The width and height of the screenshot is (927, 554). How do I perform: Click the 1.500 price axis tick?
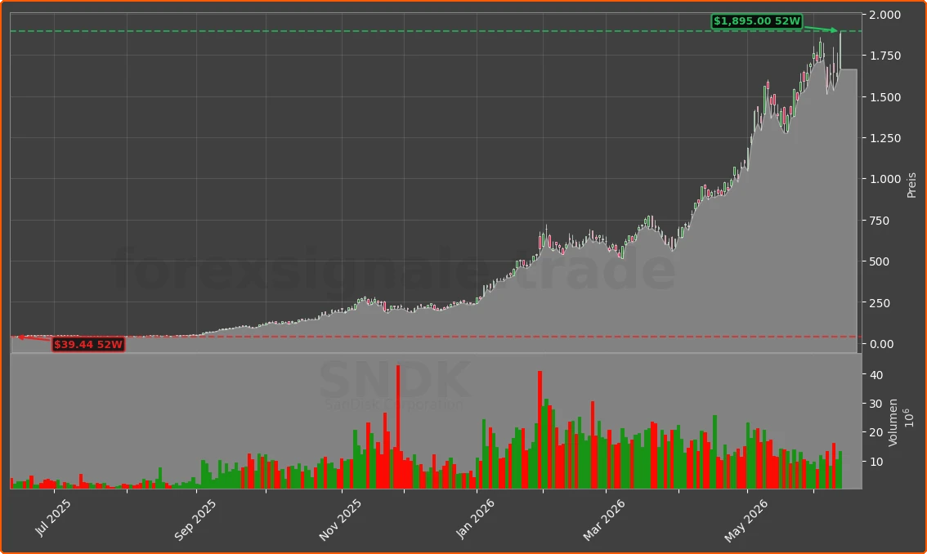[885, 97]
